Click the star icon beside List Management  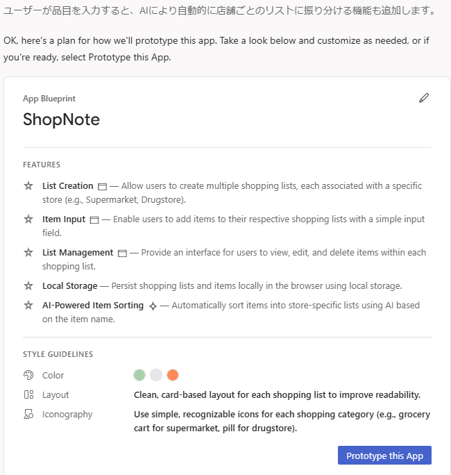click(28, 253)
